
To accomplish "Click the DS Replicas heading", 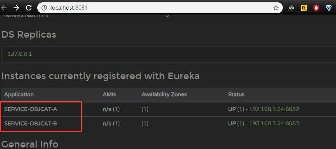I will 29,35.
